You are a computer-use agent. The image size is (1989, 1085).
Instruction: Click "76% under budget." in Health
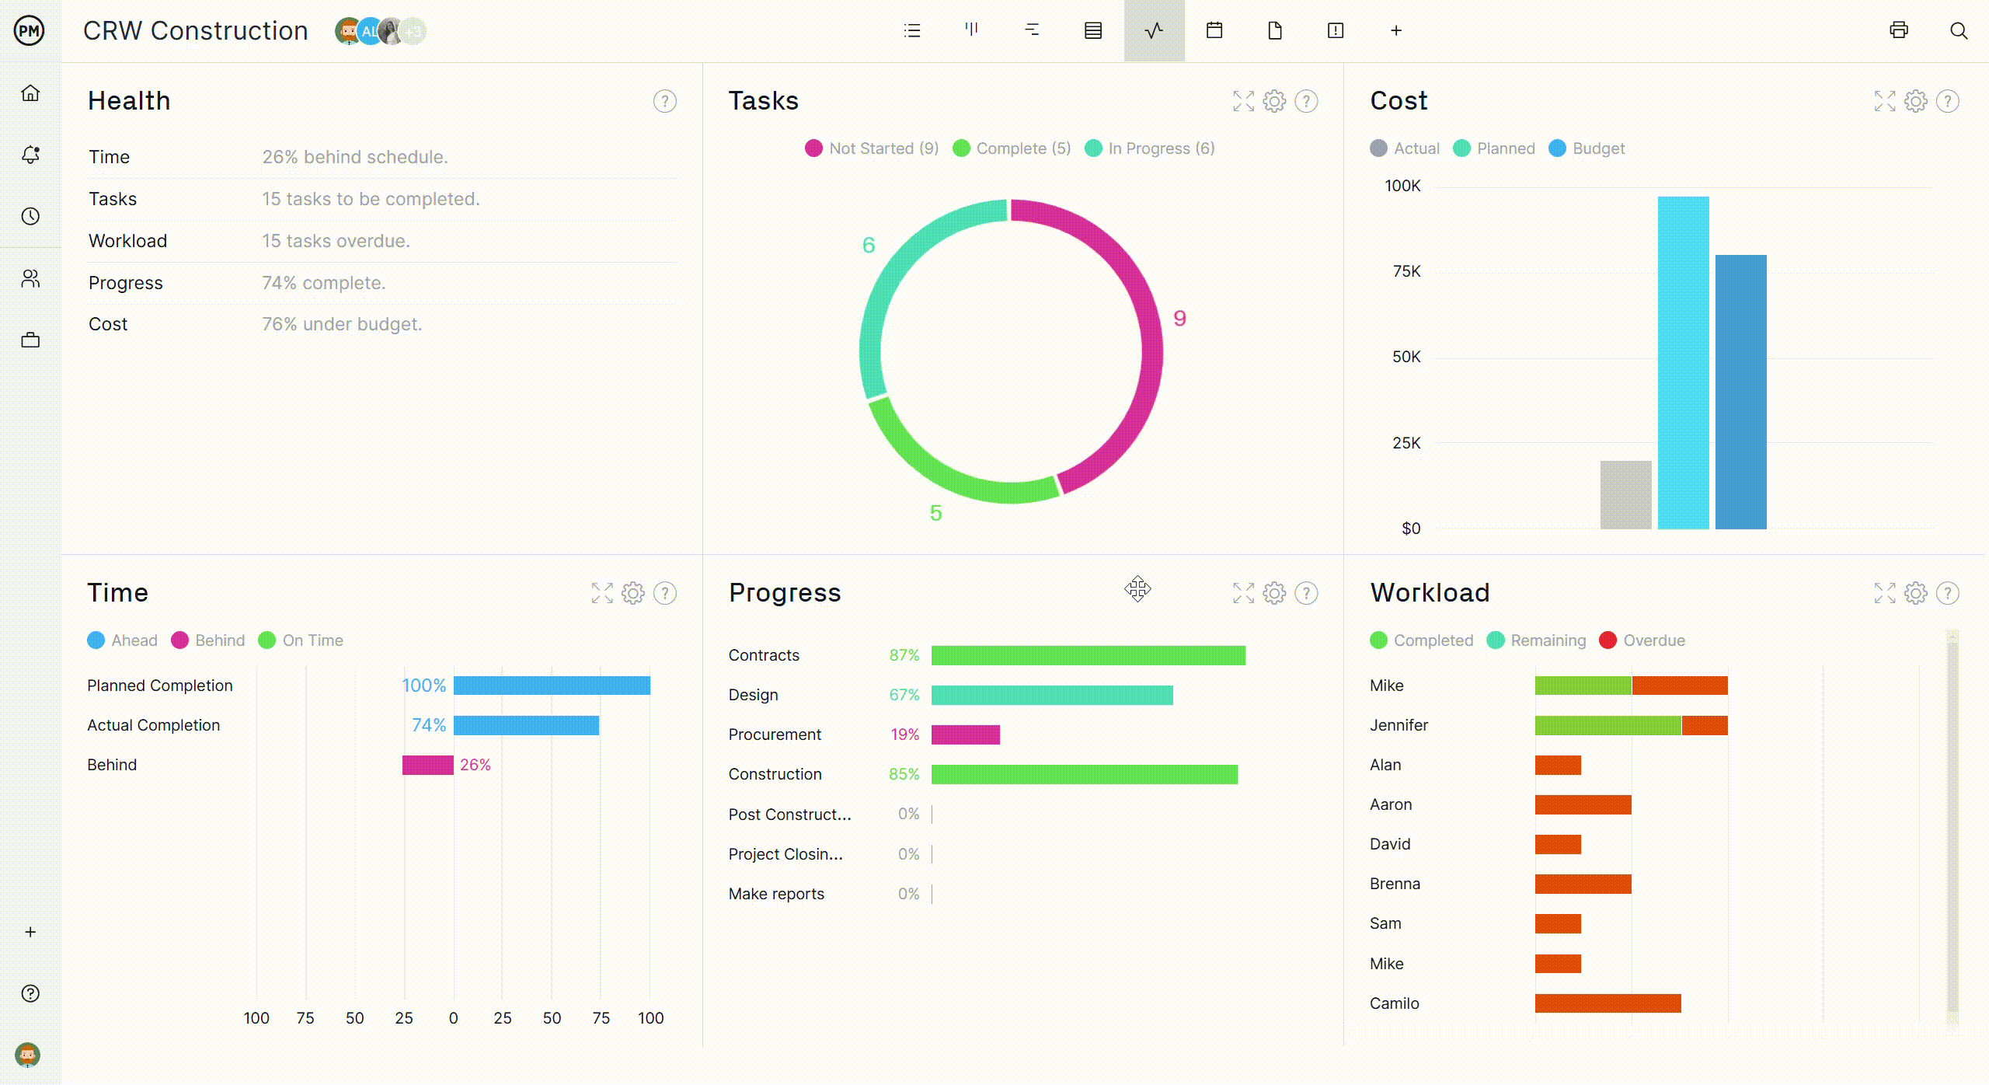pos(342,324)
